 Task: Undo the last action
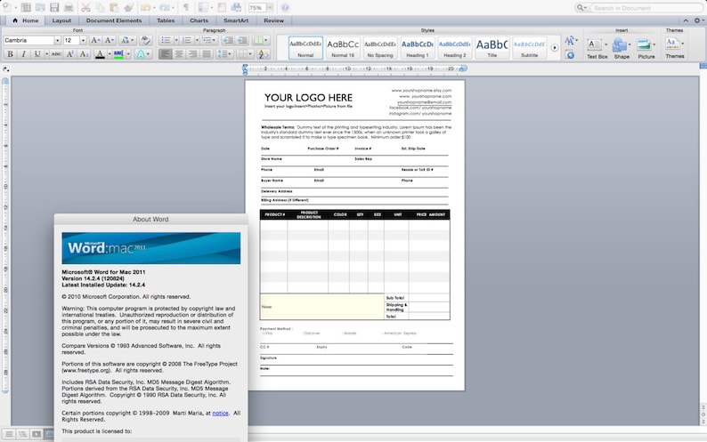coord(145,7)
